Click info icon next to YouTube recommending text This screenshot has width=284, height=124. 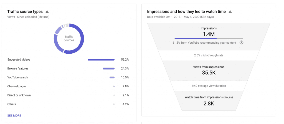(241, 43)
